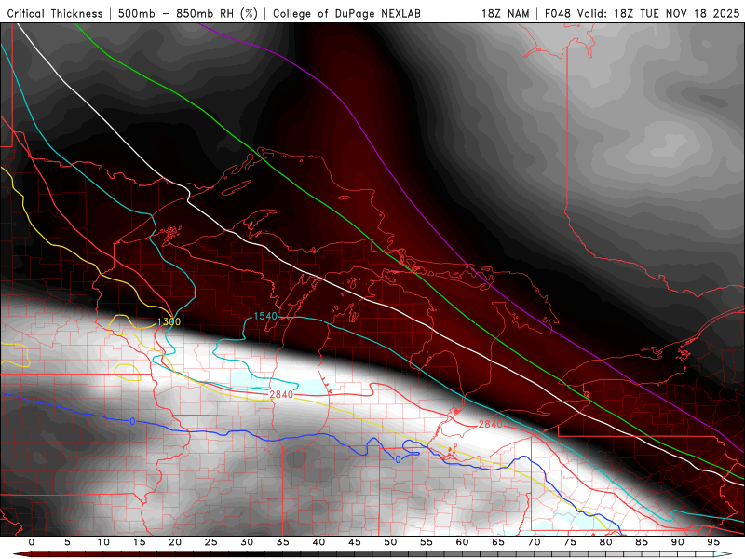Select the blue "0" contour label over Iowa
The height and width of the screenshot is (559, 745).
(x=132, y=422)
